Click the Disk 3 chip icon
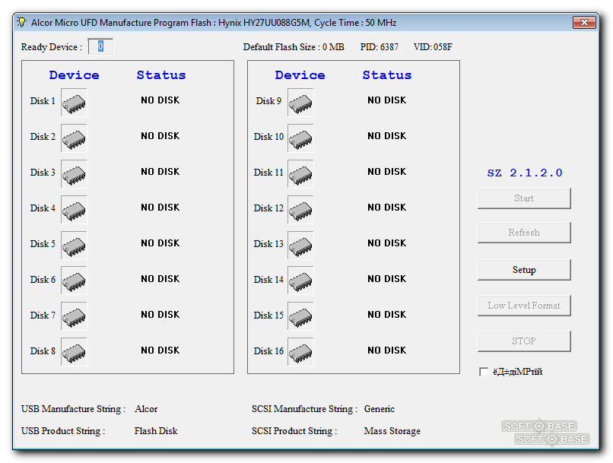613x463 pixels. [x=74, y=174]
